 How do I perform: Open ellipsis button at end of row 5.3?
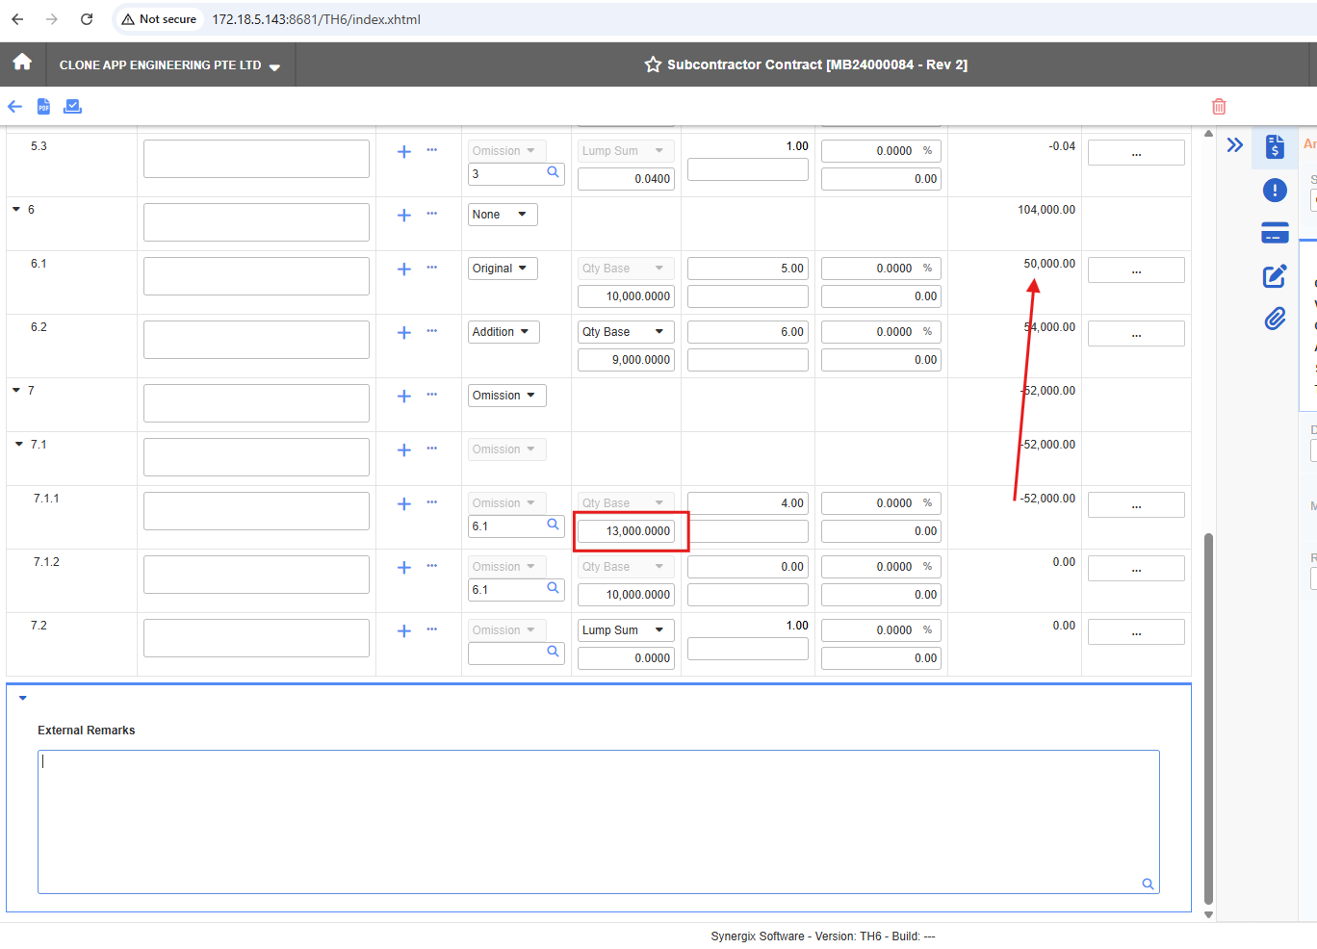(x=1136, y=152)
